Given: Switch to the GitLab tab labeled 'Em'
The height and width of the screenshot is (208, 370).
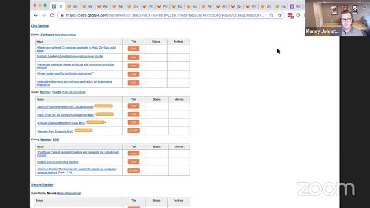Looking at the screenshot, I should 266,6.
